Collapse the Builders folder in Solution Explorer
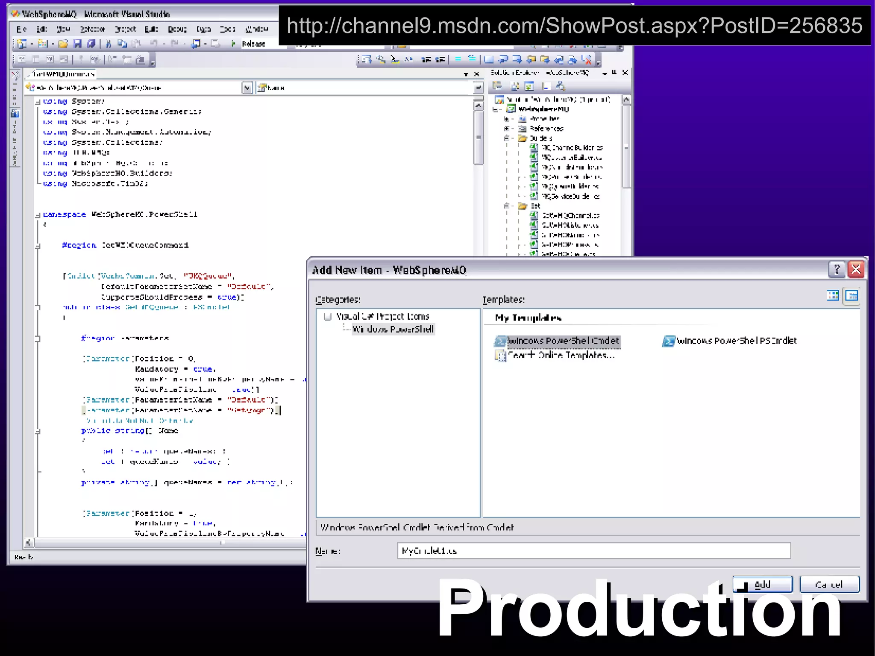This screenshot has width=875, height=656. [507, 138]
